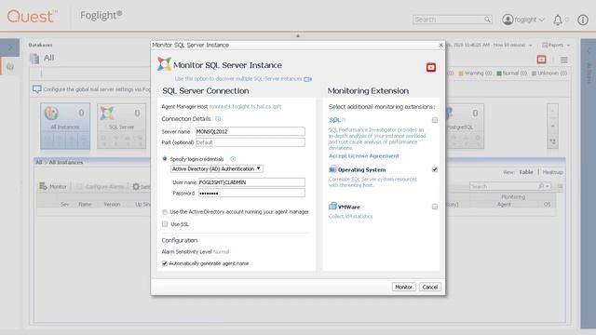Click the discover multiple SQL Server instances icon
This screenshot has height=335, width=596.
308,79
